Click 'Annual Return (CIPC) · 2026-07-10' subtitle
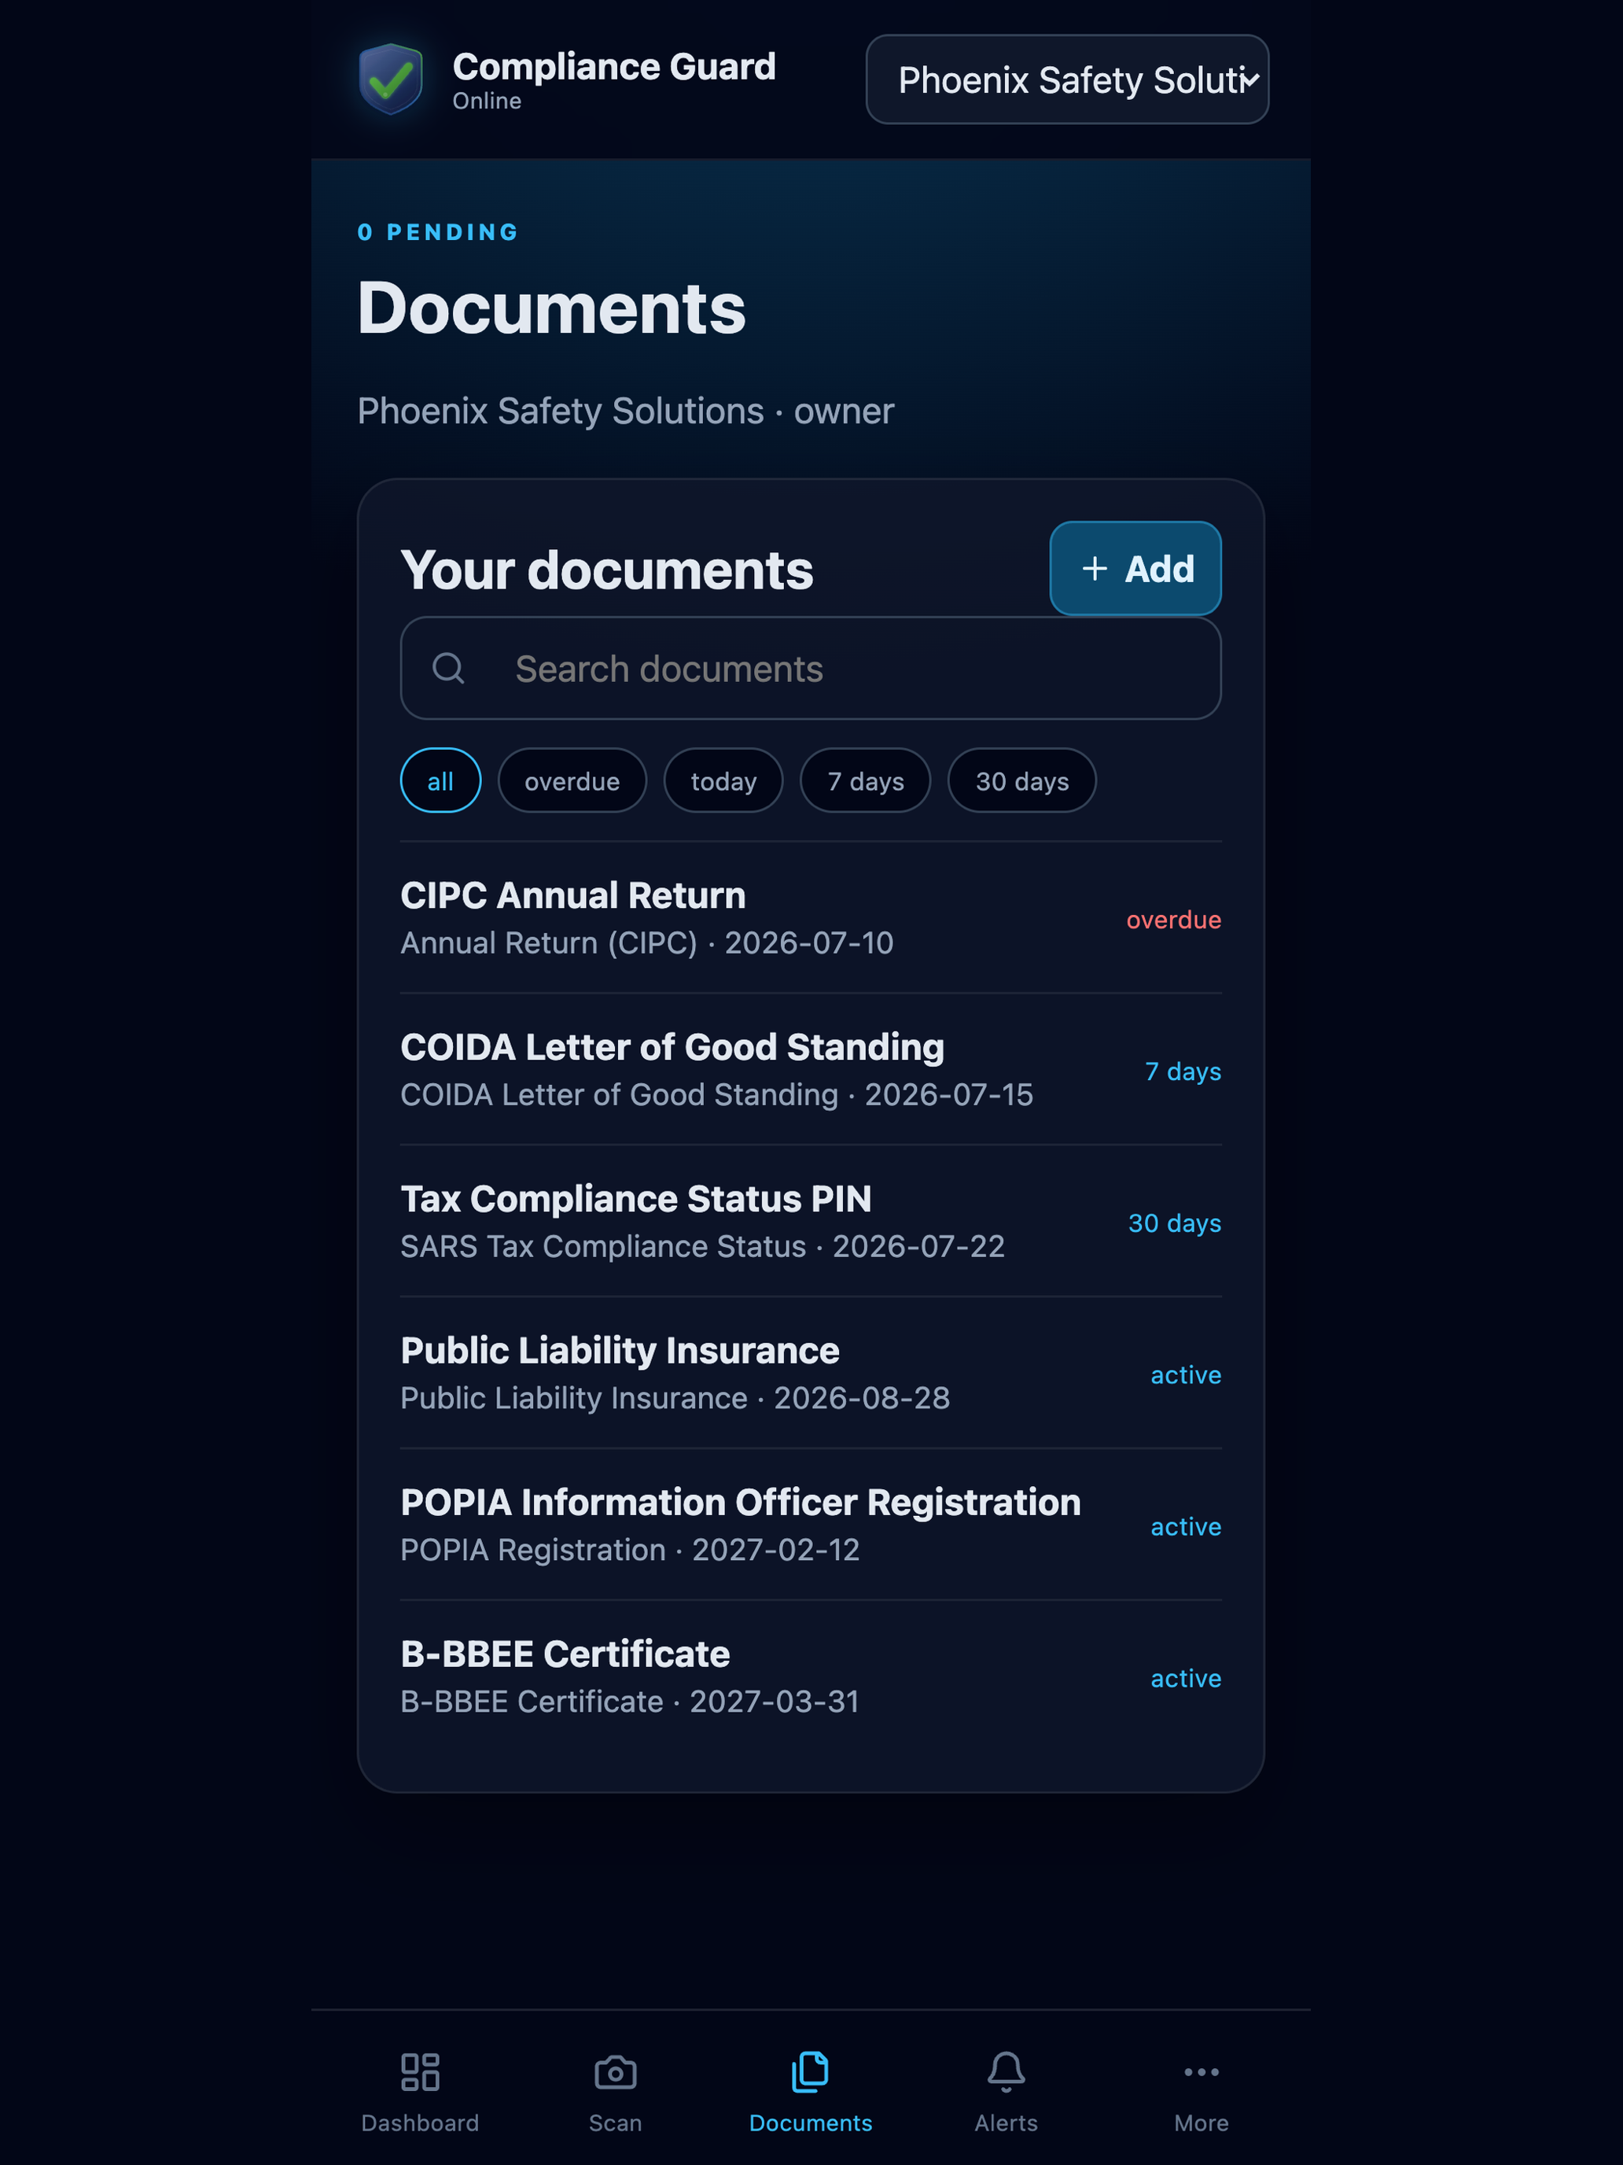 pyautogui.click(x=646, y=942)
